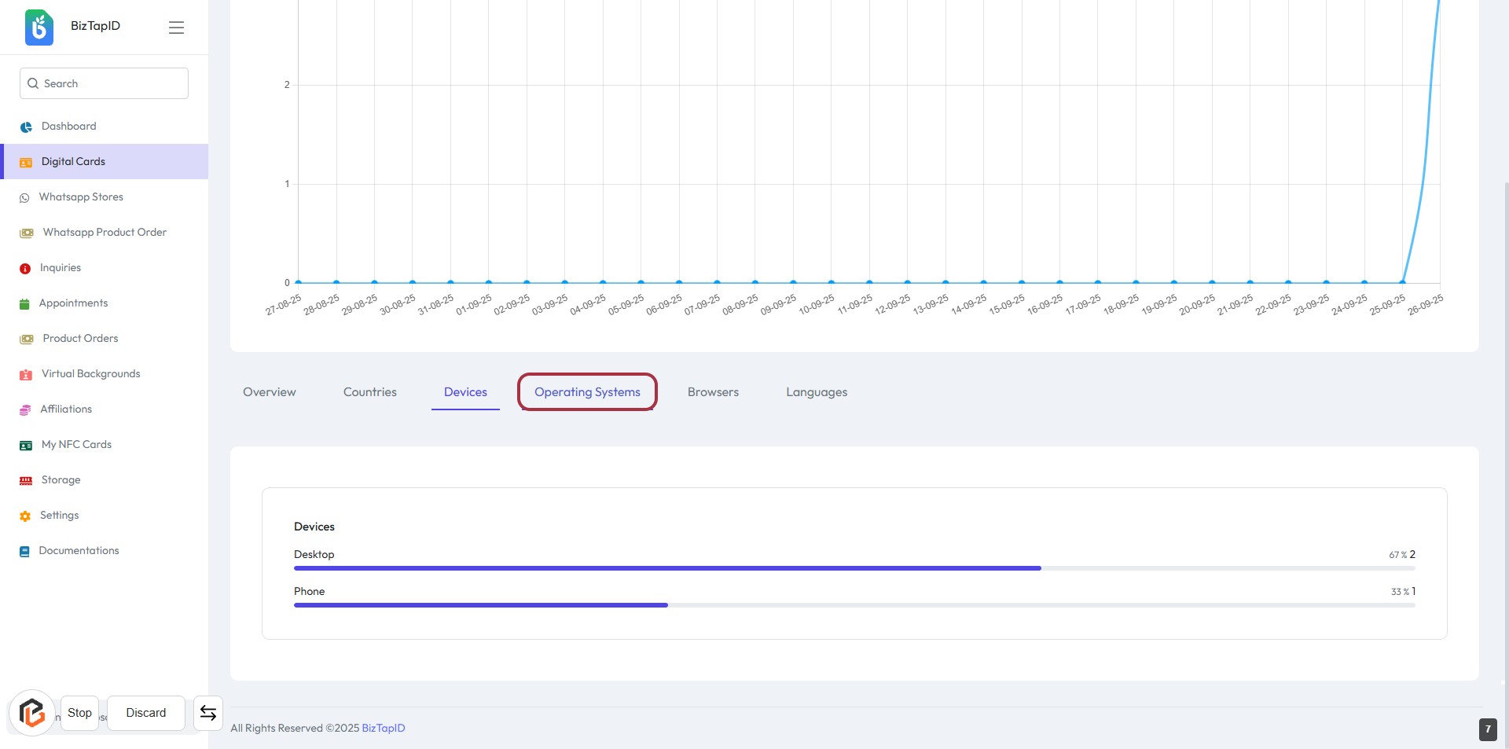Click the Storage icon in sidebar

26,481
